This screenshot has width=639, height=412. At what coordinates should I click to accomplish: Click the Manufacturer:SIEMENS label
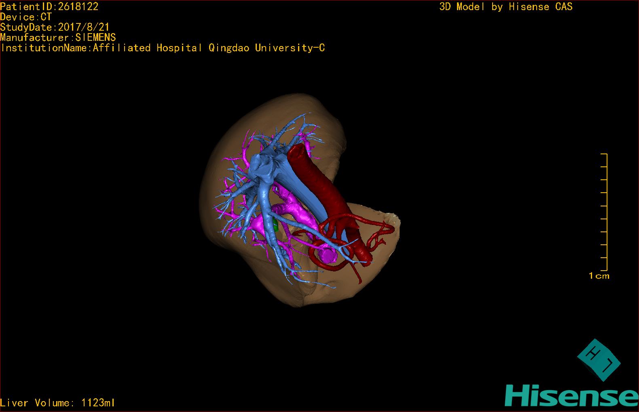[58, 38]
